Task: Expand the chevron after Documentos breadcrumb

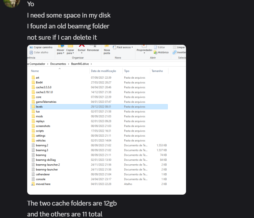Action: (x=68, y=64)
